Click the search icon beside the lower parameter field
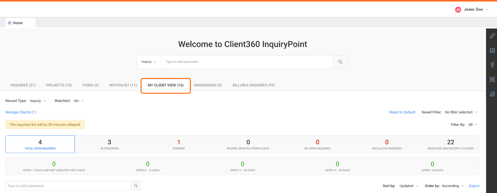Viewport: 497px width, 193px height. tap(136, 186)
